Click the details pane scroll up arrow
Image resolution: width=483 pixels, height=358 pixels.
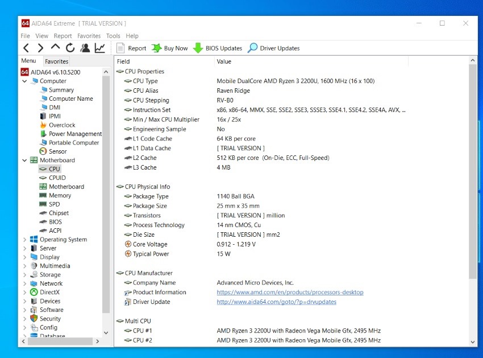(x=473, y=61)
